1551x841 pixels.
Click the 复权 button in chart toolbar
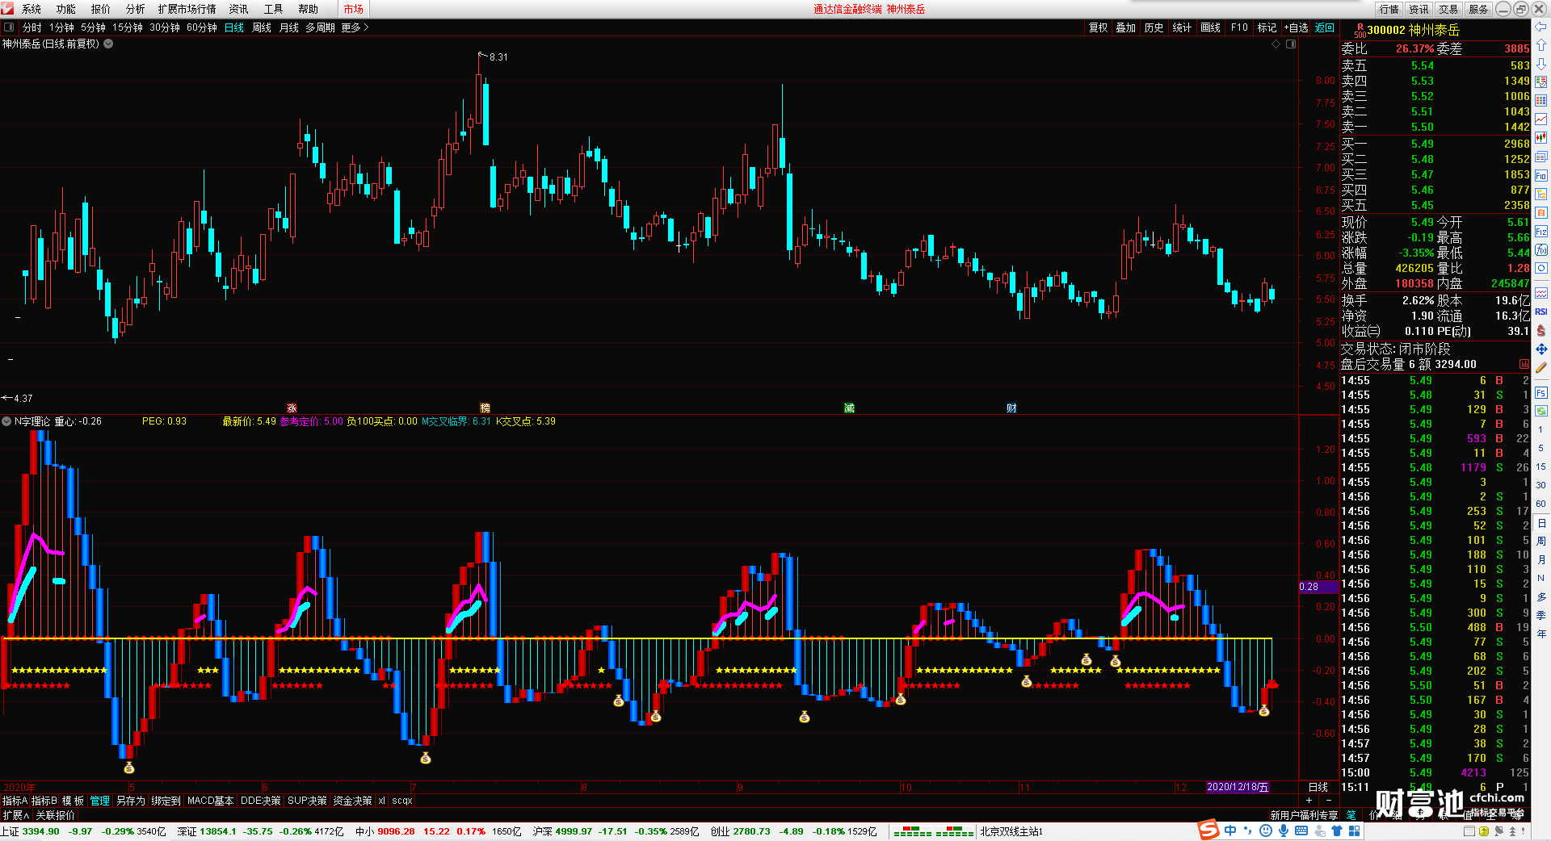pos(1099,27)
